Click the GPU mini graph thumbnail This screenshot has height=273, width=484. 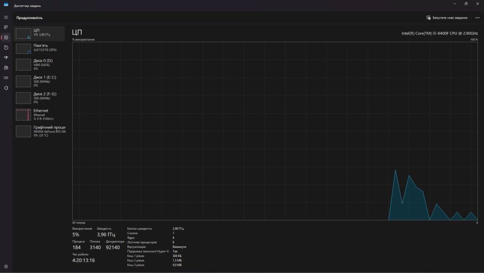coord(23,131)
